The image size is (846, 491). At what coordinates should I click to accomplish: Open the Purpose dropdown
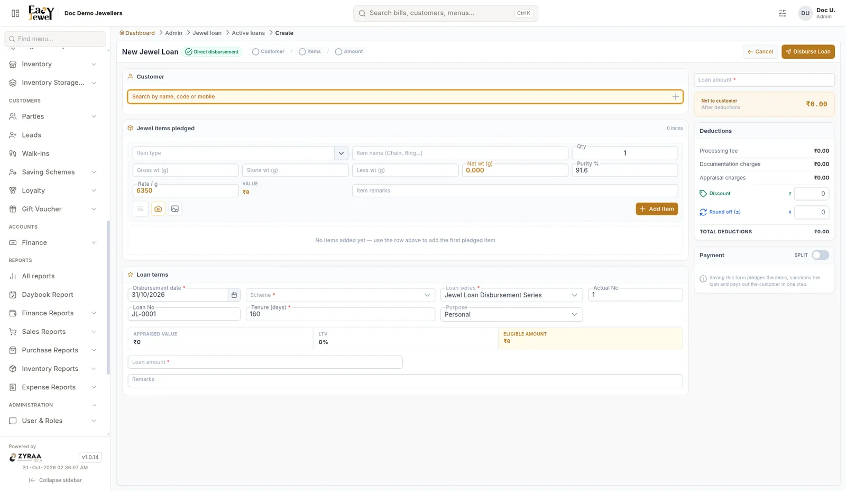[x=511, y=315]
